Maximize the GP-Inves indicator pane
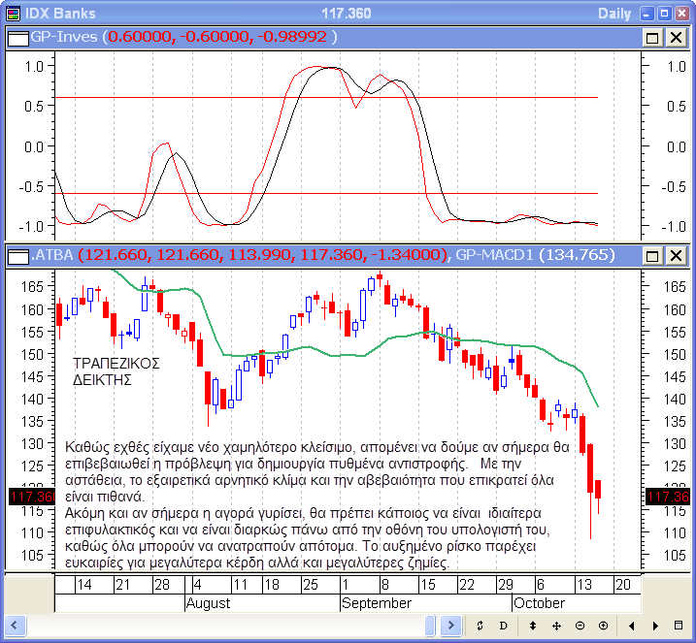Image resolution: width=696 pixels, height=643 pixels. click(652, 37)
